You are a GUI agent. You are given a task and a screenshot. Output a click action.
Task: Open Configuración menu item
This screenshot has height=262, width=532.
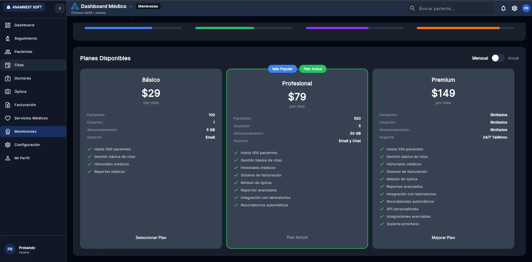coord(33,145)
